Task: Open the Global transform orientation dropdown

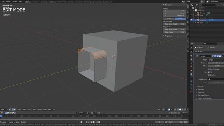Action: (81, 113)
